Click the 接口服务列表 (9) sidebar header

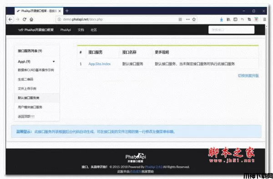click(30, 51)
